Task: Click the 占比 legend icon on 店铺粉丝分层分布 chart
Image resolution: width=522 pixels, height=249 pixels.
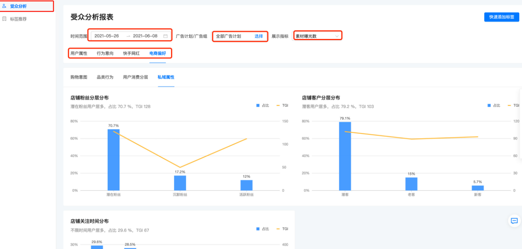Action: 257,105
